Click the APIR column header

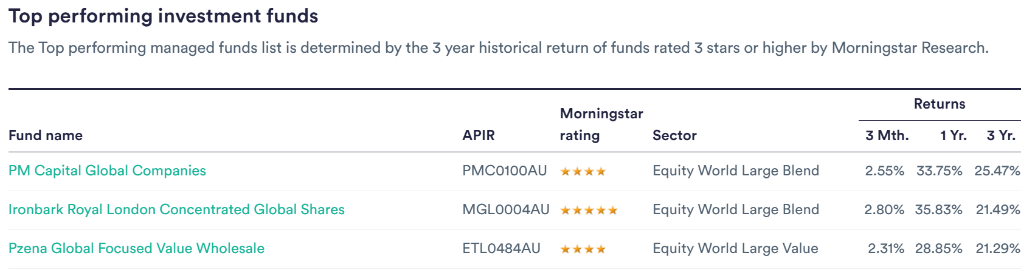pyautogui.click(x=479, y=135)
